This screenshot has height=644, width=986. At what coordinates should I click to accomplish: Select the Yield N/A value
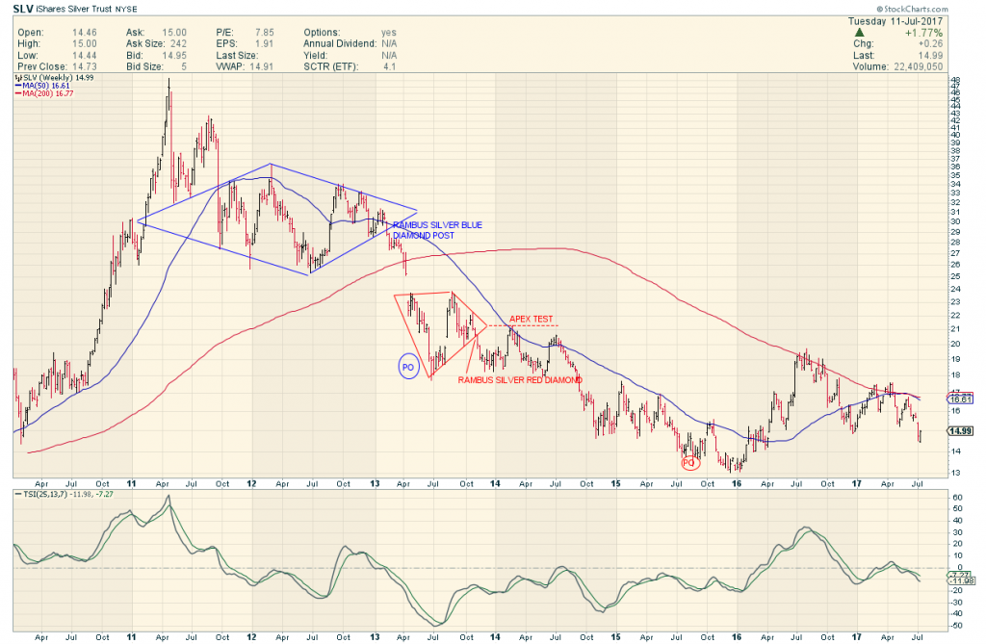(389, 55)
